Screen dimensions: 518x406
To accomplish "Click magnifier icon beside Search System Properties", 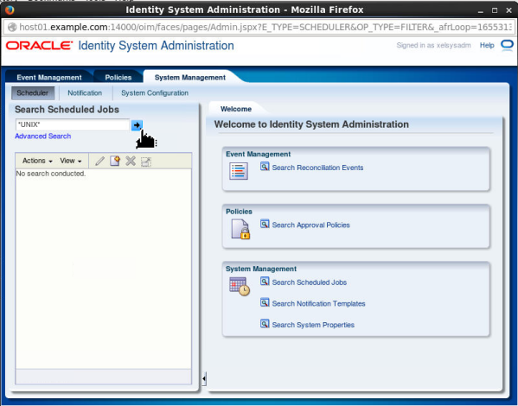I will 265,323.
